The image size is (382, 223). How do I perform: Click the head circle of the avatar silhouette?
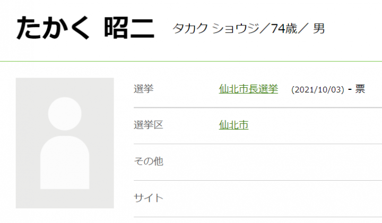65,114
